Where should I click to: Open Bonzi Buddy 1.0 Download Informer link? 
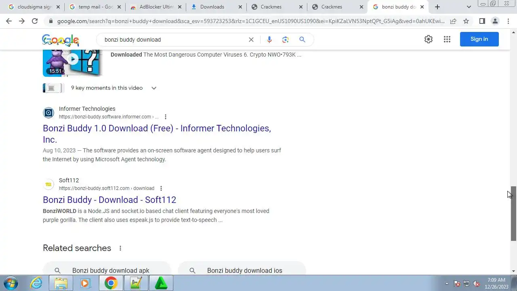tap(157, 134)
